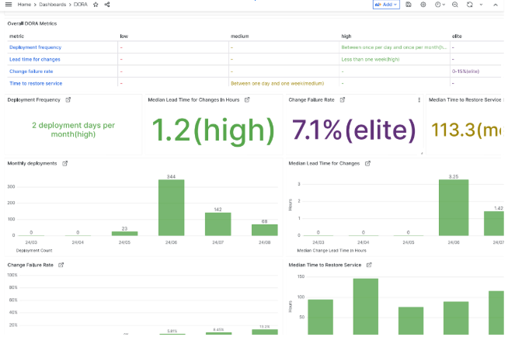Image resolution: width=508 pixels, height=337 pixels.
Task: Expand the Add dropdown button
Action: click(x=386, y=5)
